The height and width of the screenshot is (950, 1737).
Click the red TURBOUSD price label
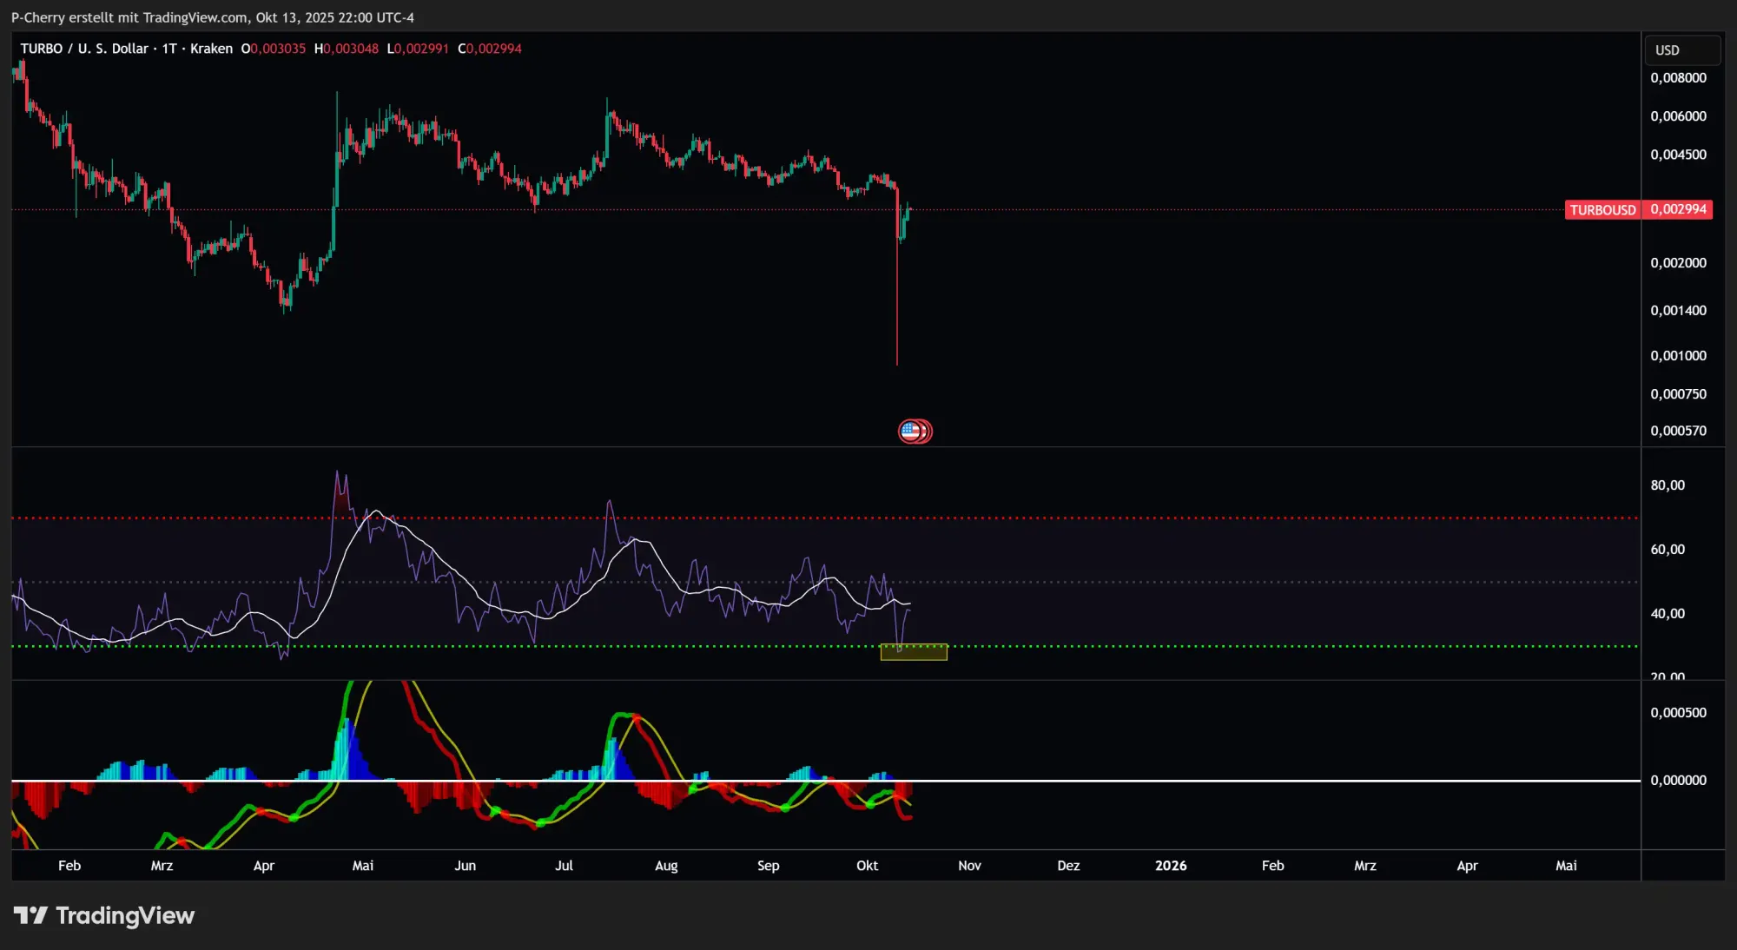click(1602, 210)
